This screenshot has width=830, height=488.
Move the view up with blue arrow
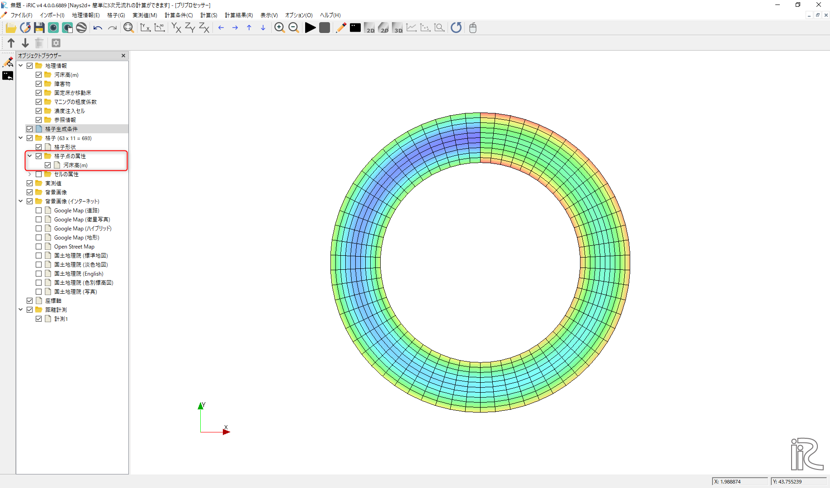pyautogui.click(x=249, y=28)
